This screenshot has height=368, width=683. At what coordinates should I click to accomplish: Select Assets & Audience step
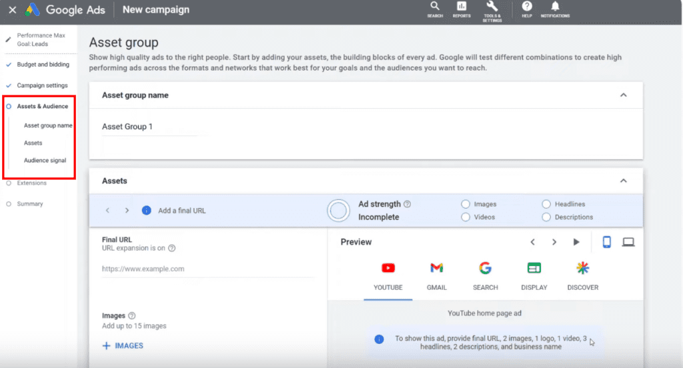(x=42, y=106)
